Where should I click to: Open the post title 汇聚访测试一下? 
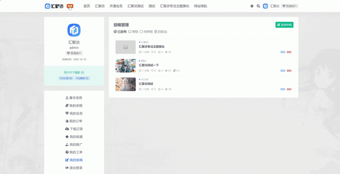[149, 65]
